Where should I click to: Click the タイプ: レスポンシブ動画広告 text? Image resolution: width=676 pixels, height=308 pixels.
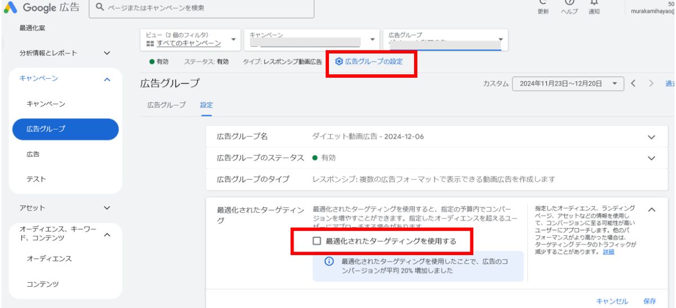click(283, 61)
